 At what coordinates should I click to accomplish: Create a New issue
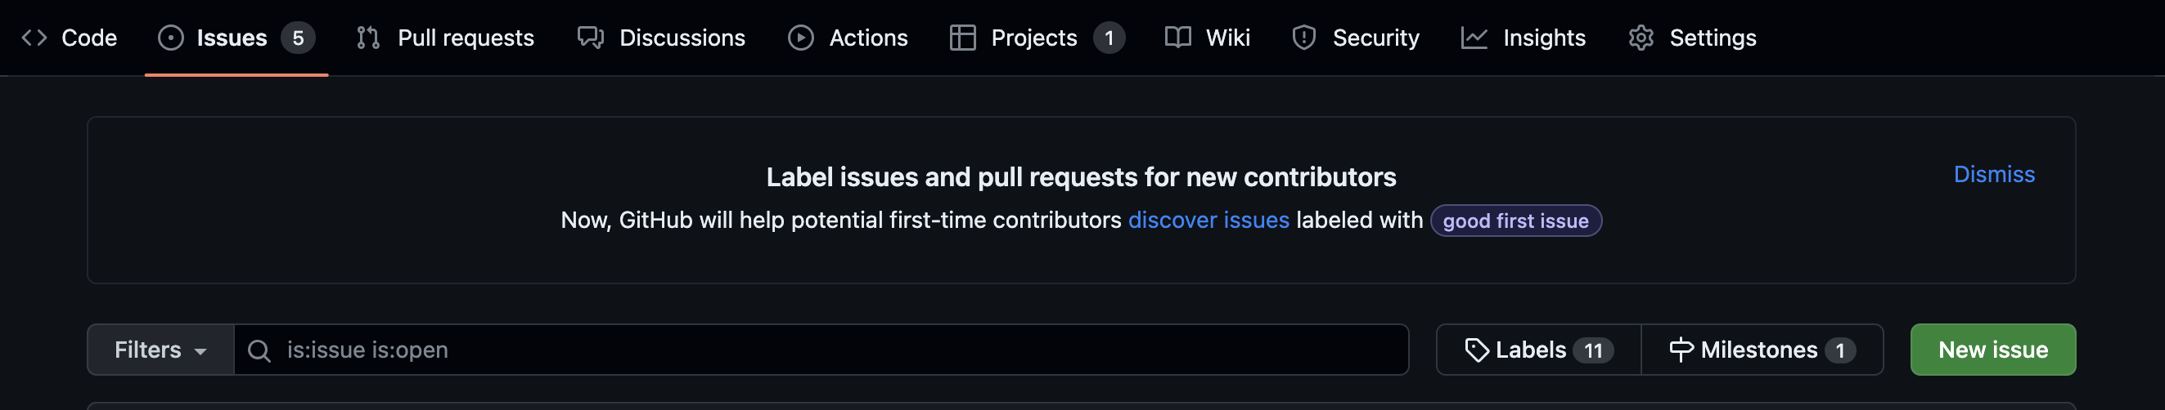coord(1992,350)
